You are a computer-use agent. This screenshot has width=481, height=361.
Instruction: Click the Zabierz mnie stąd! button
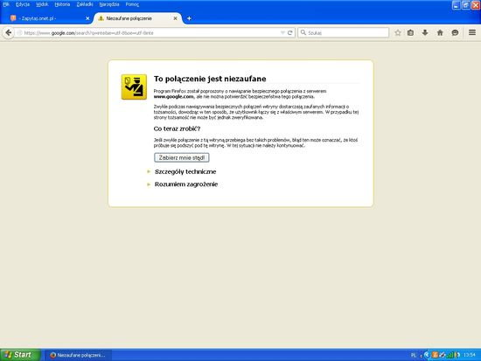[182, 157]
